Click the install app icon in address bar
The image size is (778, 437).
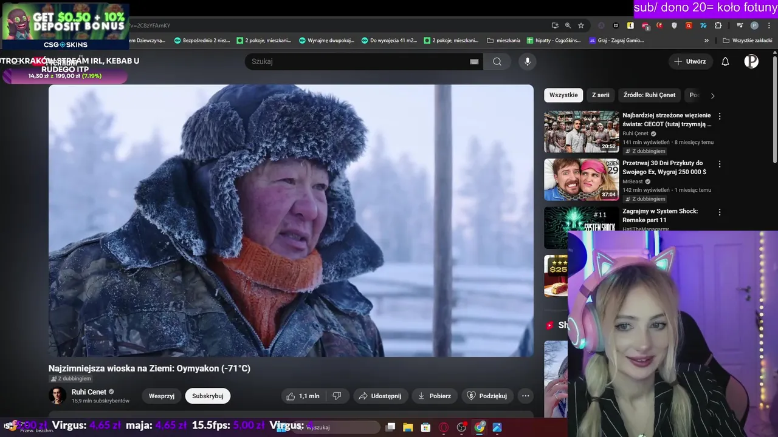point(555,25)
